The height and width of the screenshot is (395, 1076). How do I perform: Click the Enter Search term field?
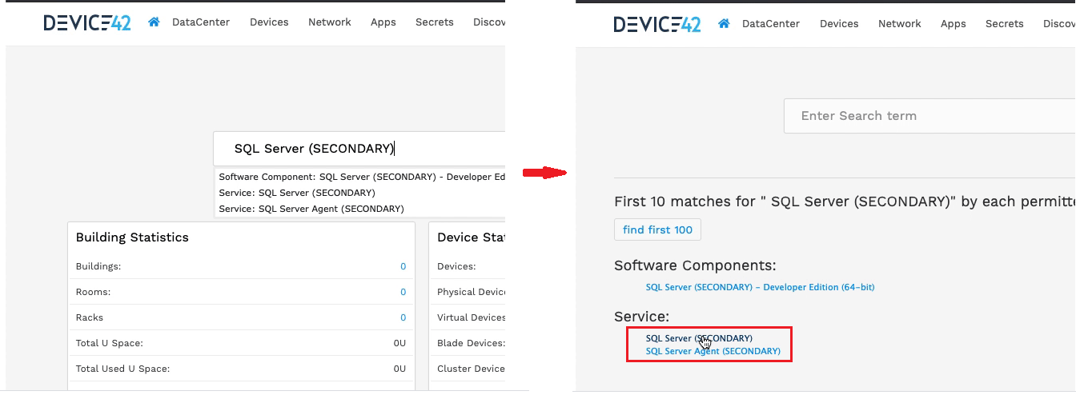point(929,116)
